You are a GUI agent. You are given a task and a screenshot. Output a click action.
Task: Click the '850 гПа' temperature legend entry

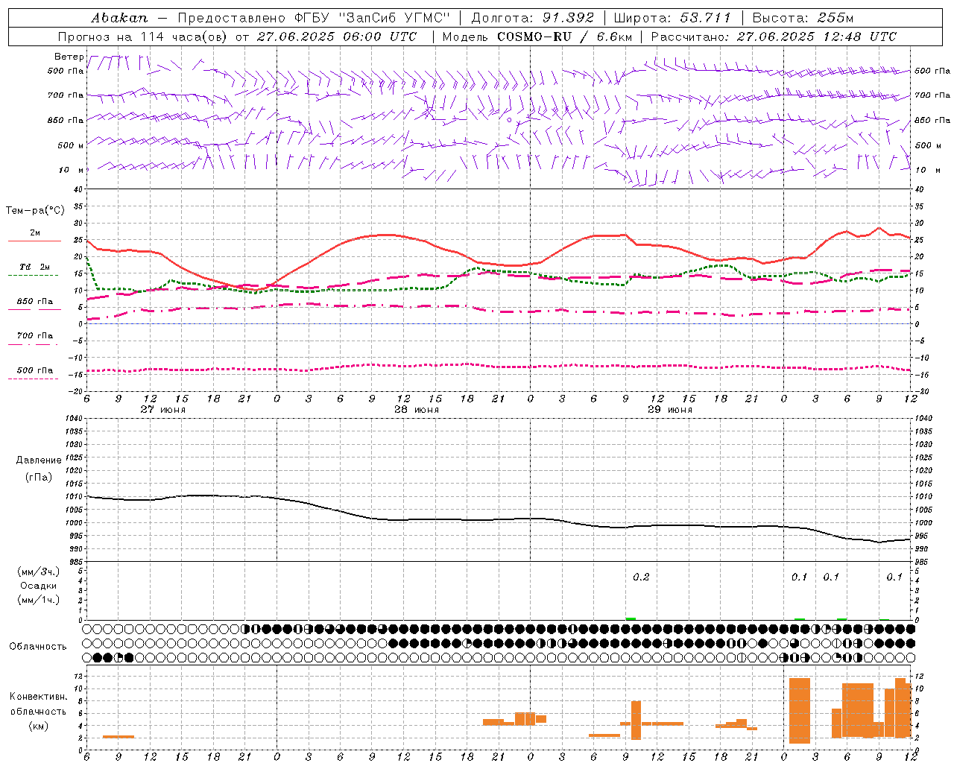[x=34, y=302]
